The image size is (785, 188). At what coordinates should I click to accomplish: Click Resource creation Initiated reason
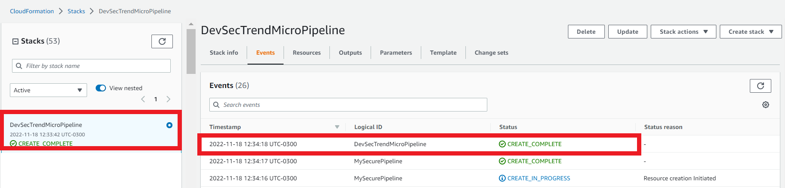coord(680,178)
